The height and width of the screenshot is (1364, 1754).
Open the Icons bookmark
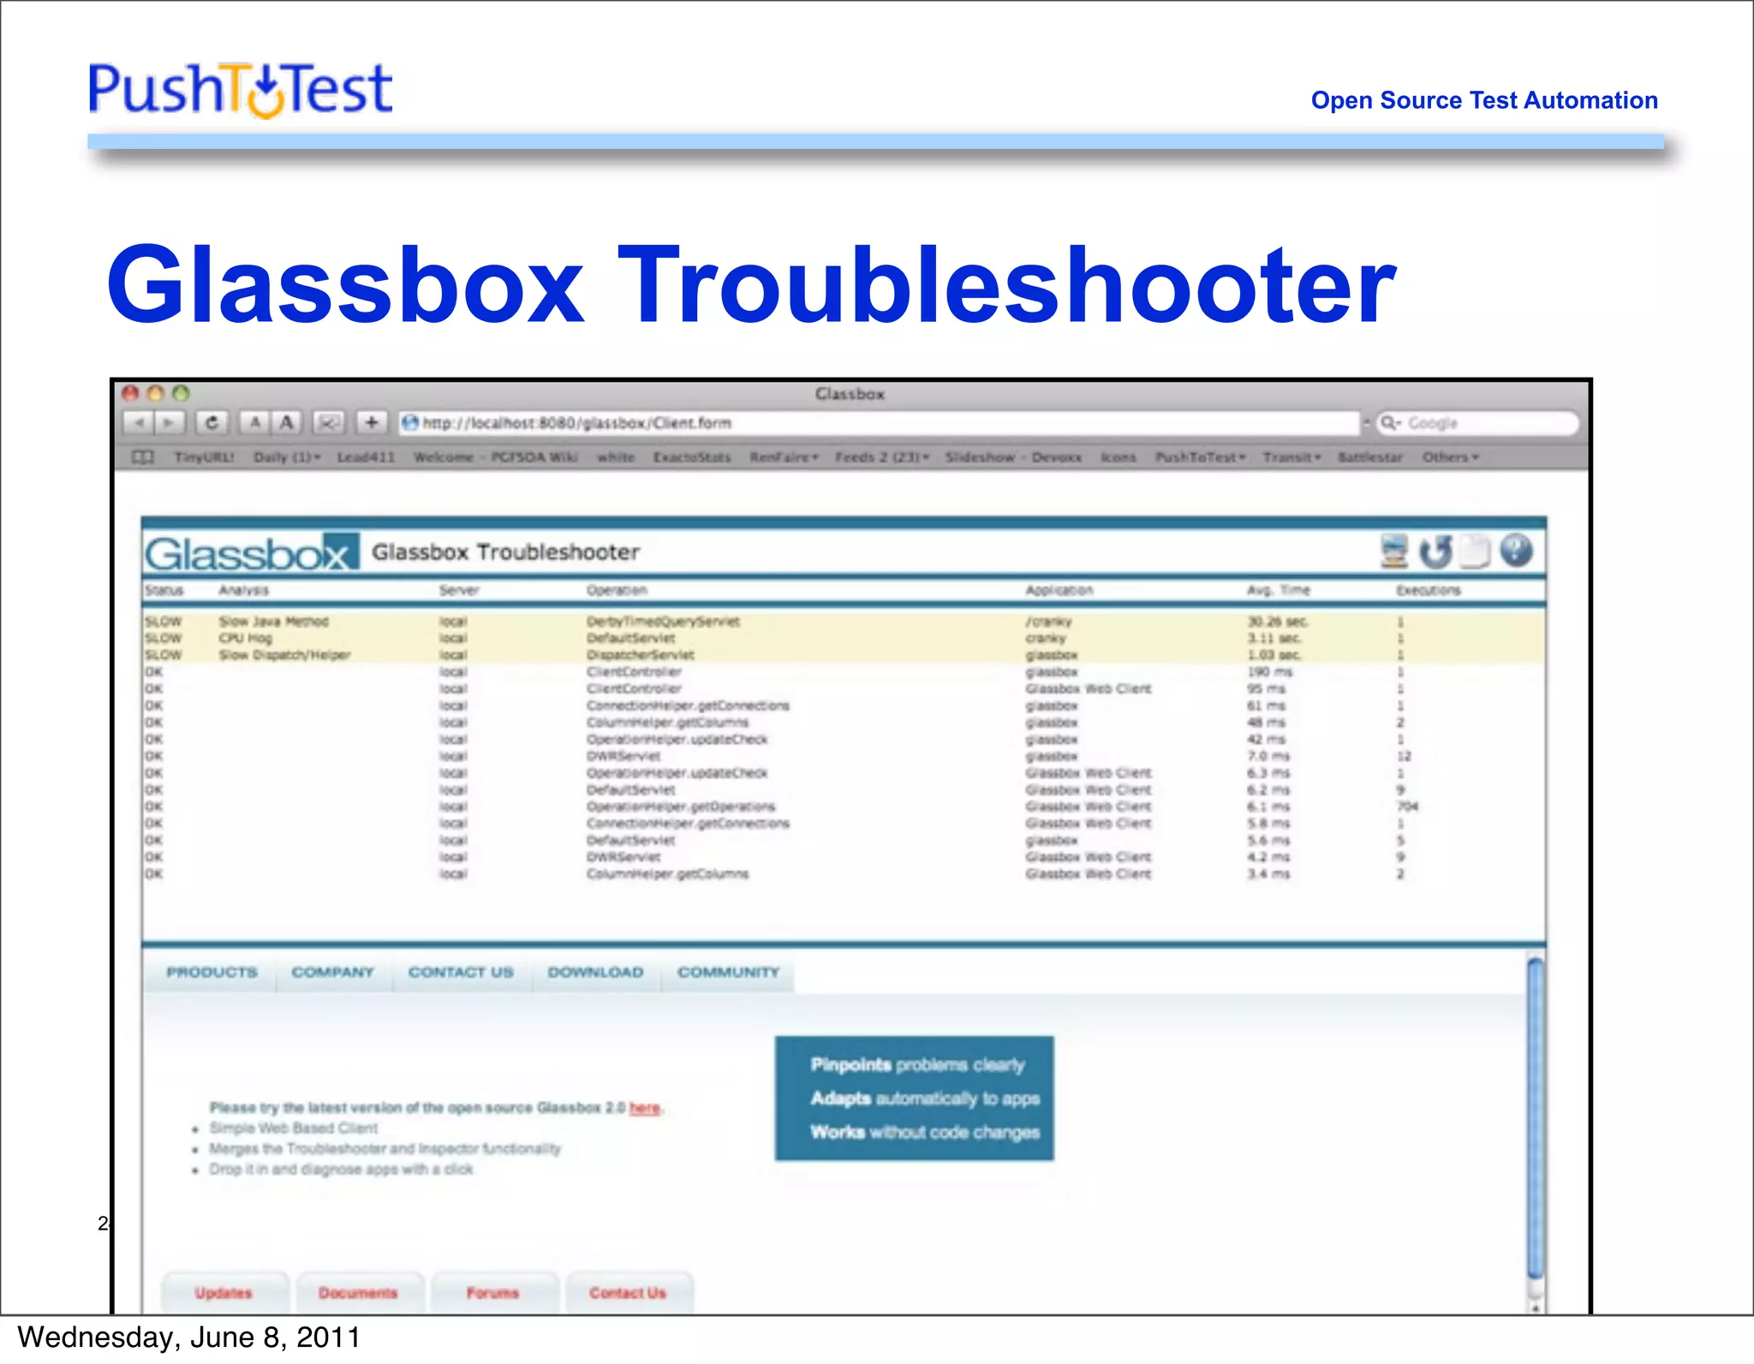coord(1119,457)
